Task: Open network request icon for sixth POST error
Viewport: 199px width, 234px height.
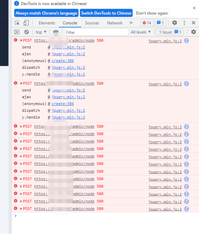Action: point(186,149)
